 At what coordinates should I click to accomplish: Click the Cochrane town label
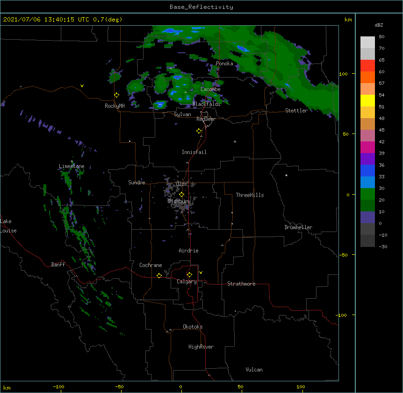click(x=151, y=265)
